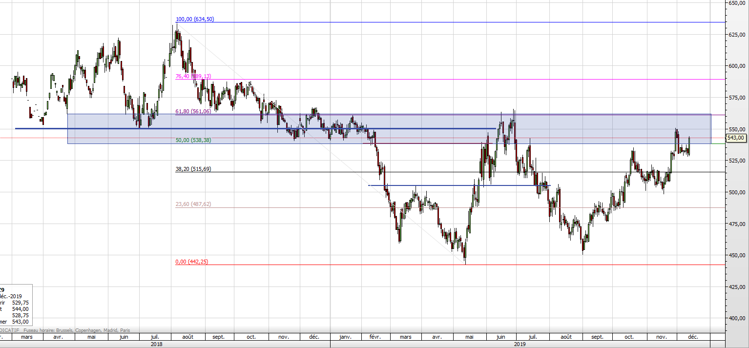Click the current price tag 543,00
Viewport: 749px width, 348px height.
tap(736, 138)
